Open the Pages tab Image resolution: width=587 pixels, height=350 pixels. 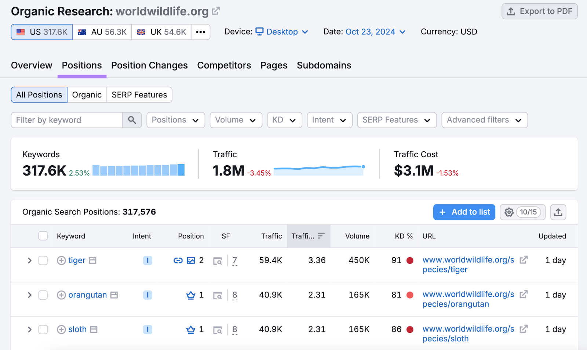click(274, 65)
